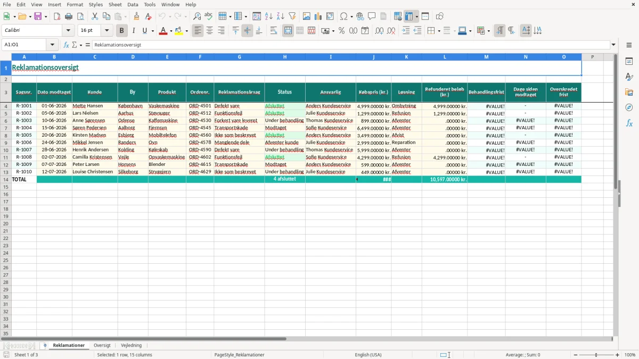Open the Save dropdown arrow
The image size is (639, 359).
pos(46,16)
